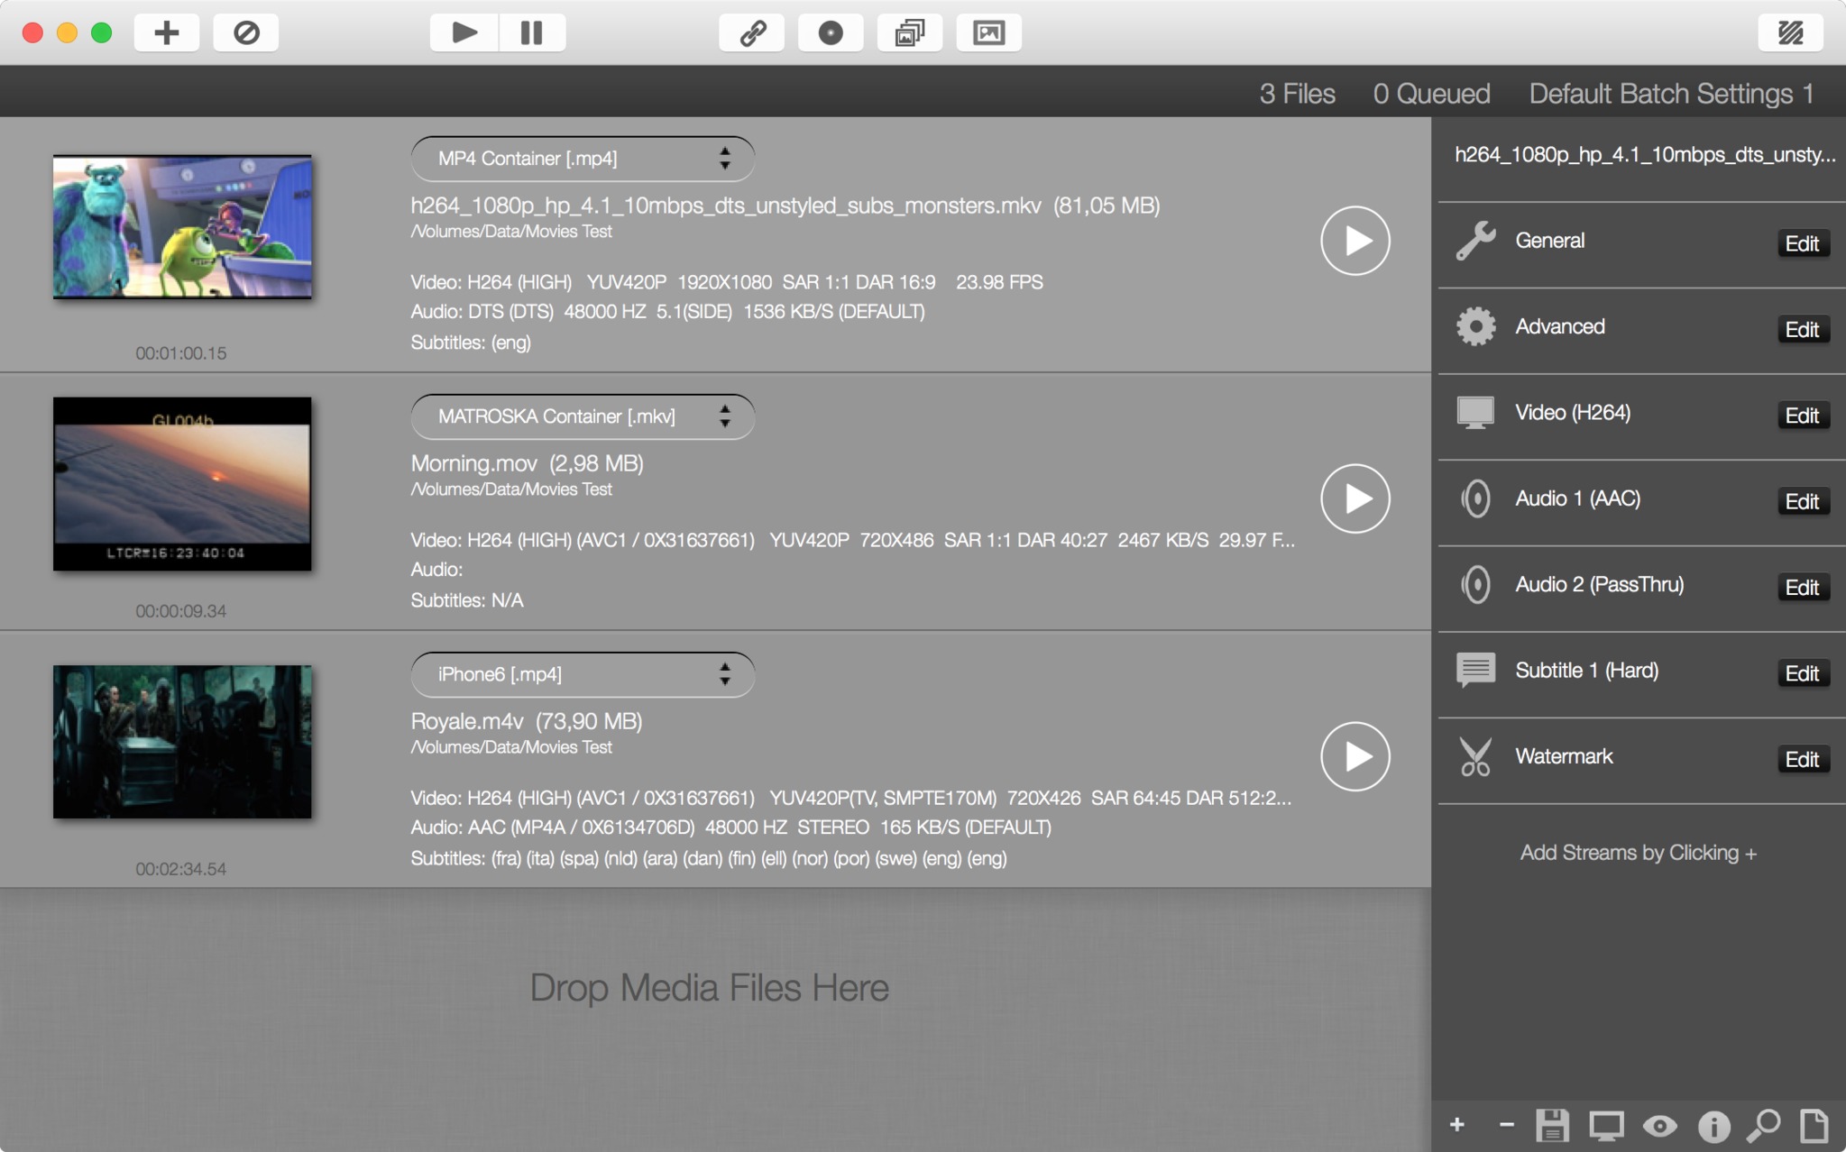This screenshot has width=1846, height=1152.
Task: Click the save floppy disk icon
Action: point(1552,1125)
